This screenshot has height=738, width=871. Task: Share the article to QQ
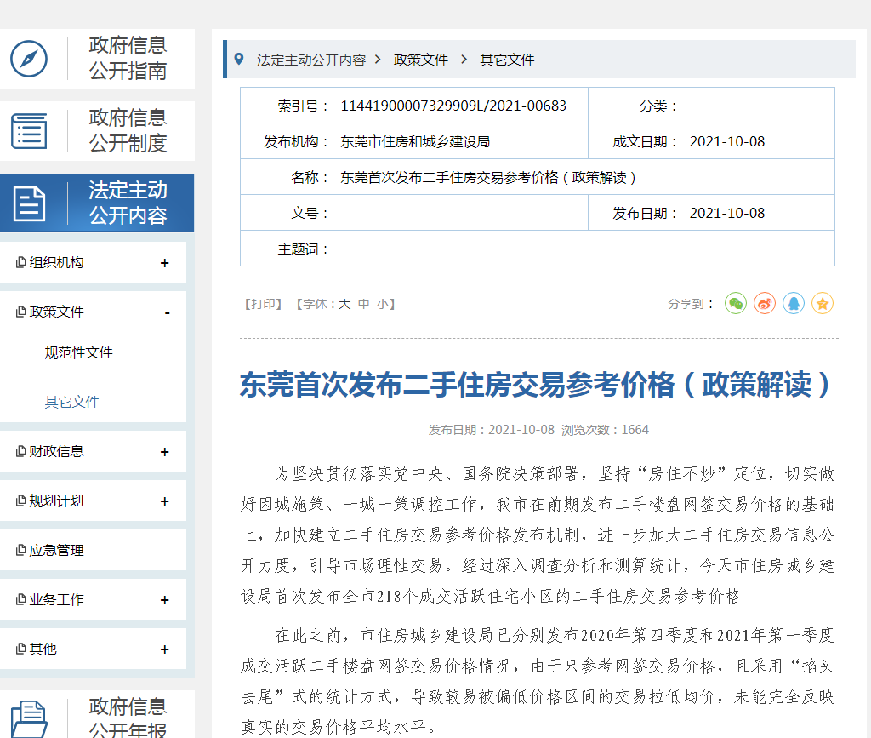794,303
